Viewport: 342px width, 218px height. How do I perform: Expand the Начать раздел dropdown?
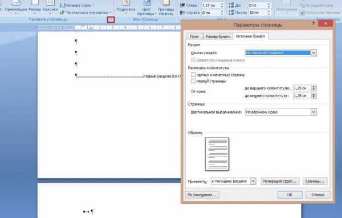(313, 53)
